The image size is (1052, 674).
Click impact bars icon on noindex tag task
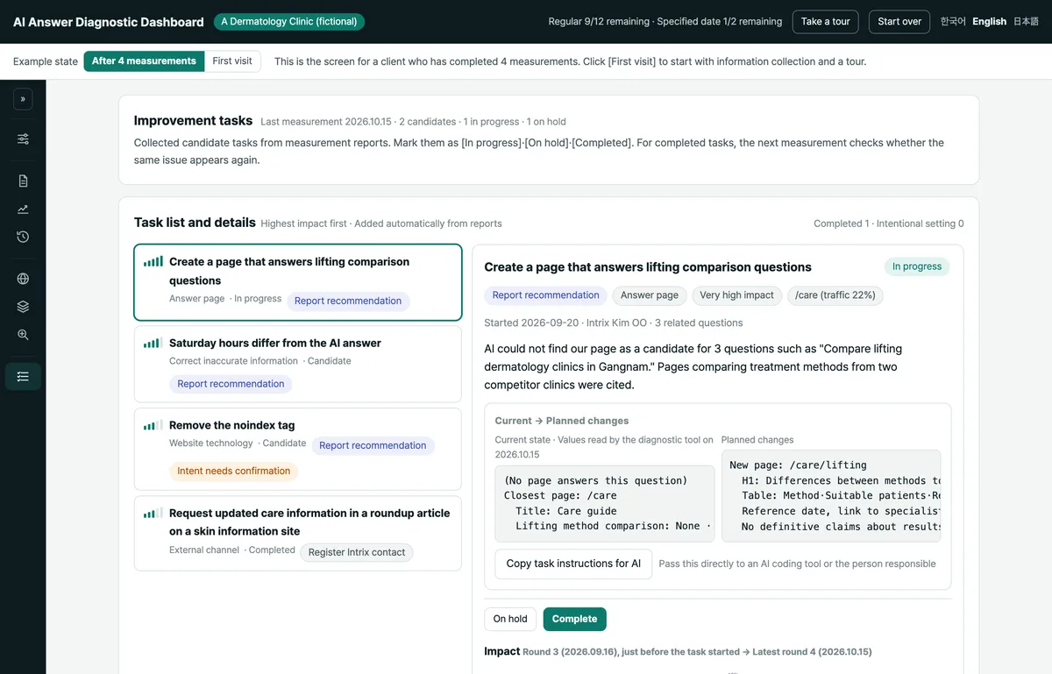coord(153,425)
